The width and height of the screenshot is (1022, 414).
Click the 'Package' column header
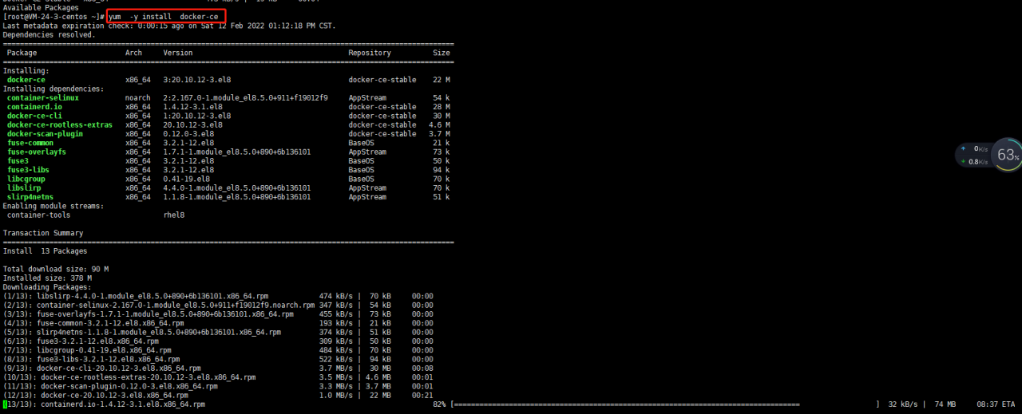point(22,53)
